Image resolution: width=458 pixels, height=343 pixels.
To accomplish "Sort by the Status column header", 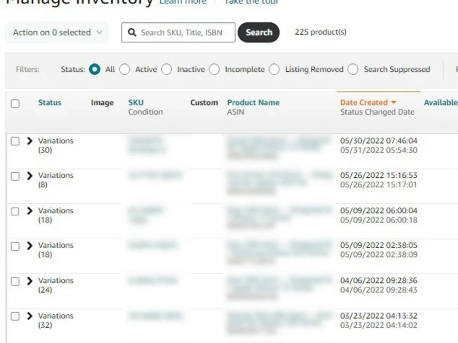I will click(x=49, y=102).
